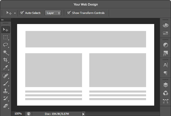Open the Character panel icon
Image resolution: width=171 pixels, height=116 pixels.
coord(165,65)
